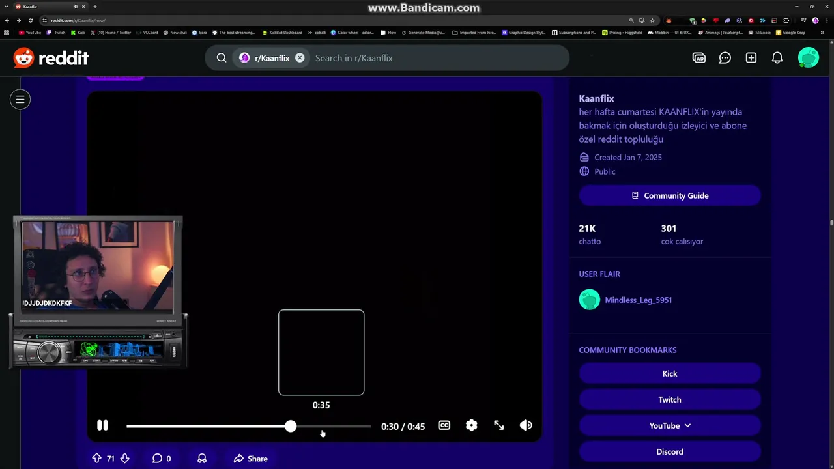Image resolution: width=834 pixels, height=469 pixels.
Task: View site information icon in address bar
Action: pos(44,20)
